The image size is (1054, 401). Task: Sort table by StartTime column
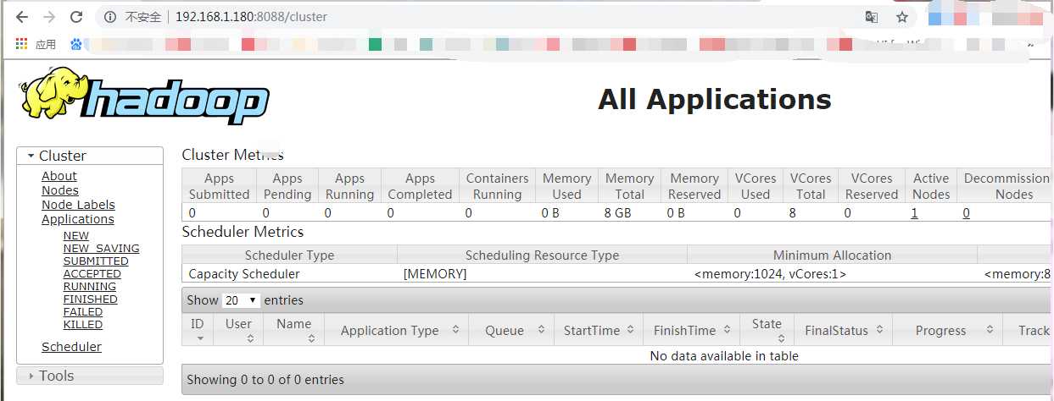pos(599,330)
